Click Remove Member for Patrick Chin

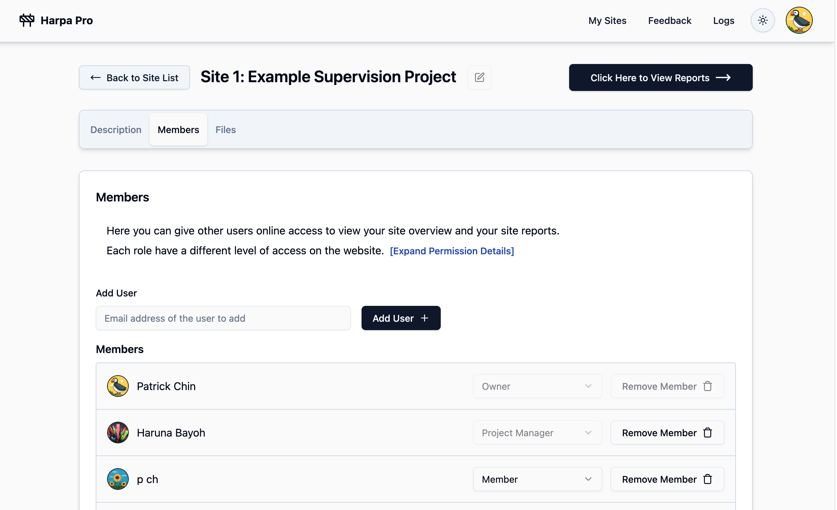coord(667,386)
